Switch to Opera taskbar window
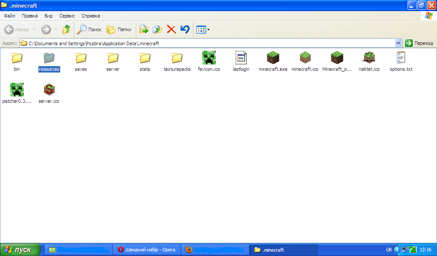 pyautogui.click(x=147, y=250)
